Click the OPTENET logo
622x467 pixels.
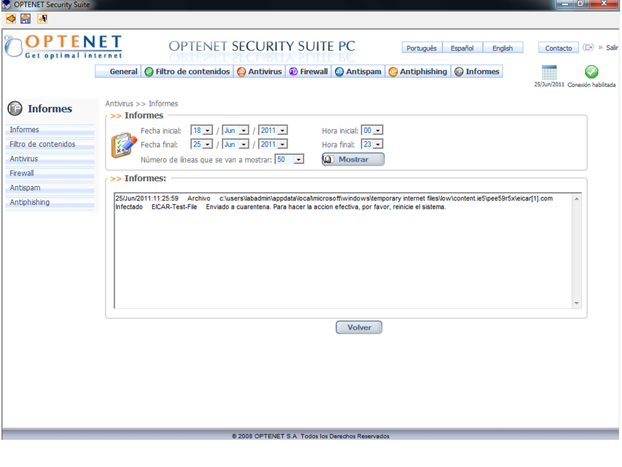tap(63, 47)
